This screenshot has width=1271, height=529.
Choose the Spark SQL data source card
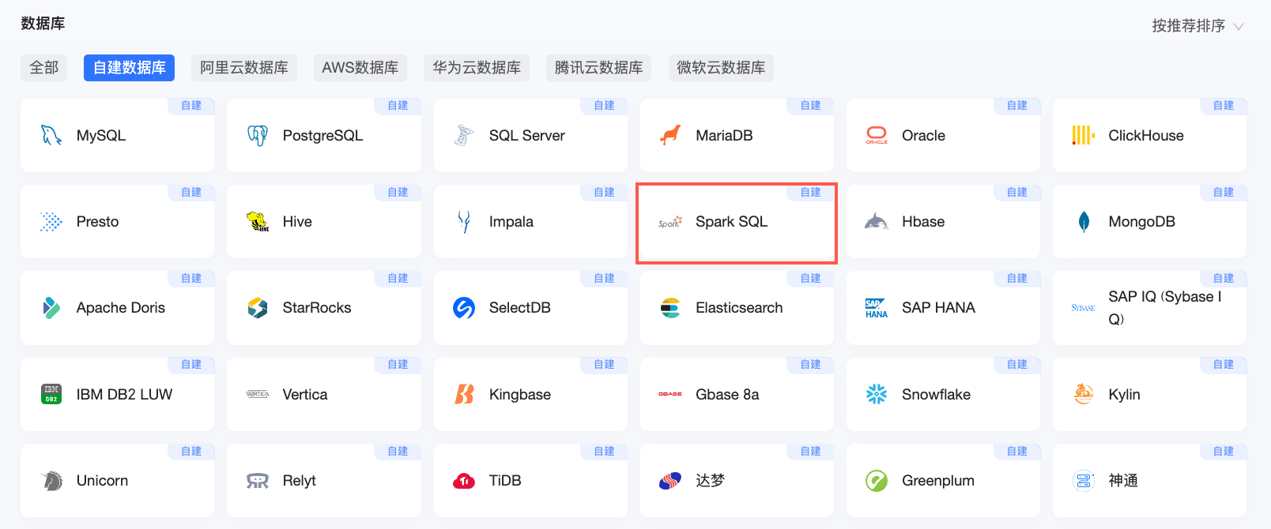pyautogui.click(x=737, y=222)
